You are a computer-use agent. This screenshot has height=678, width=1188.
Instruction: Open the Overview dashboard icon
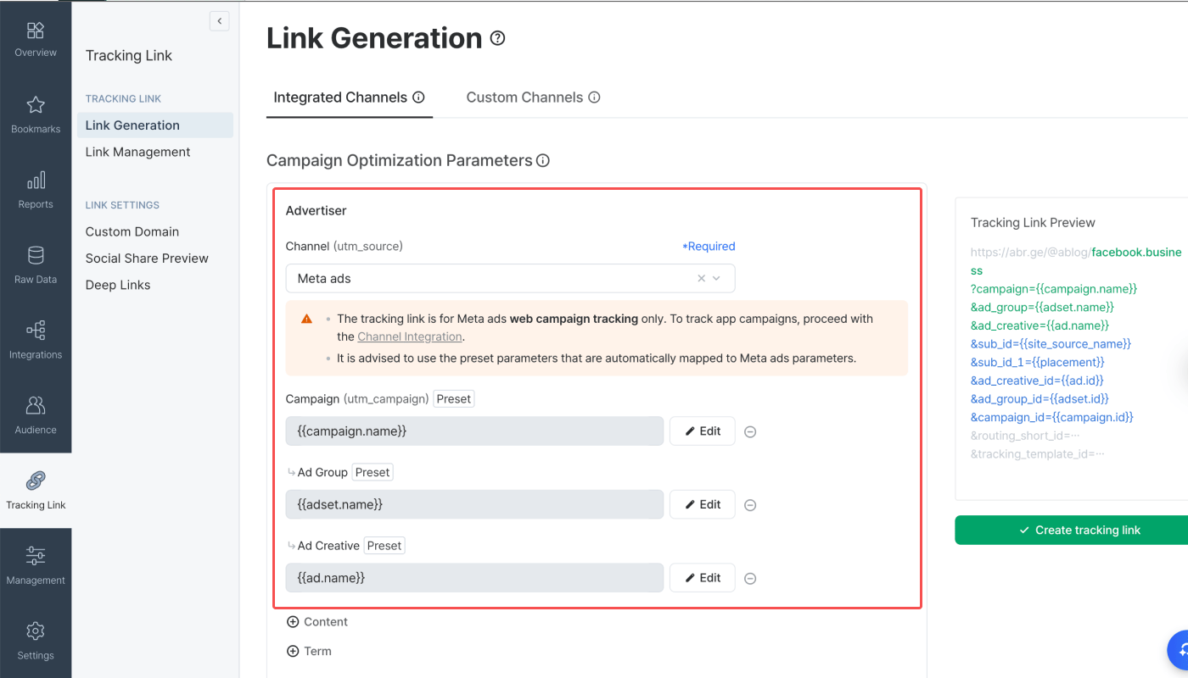(36, 31)
